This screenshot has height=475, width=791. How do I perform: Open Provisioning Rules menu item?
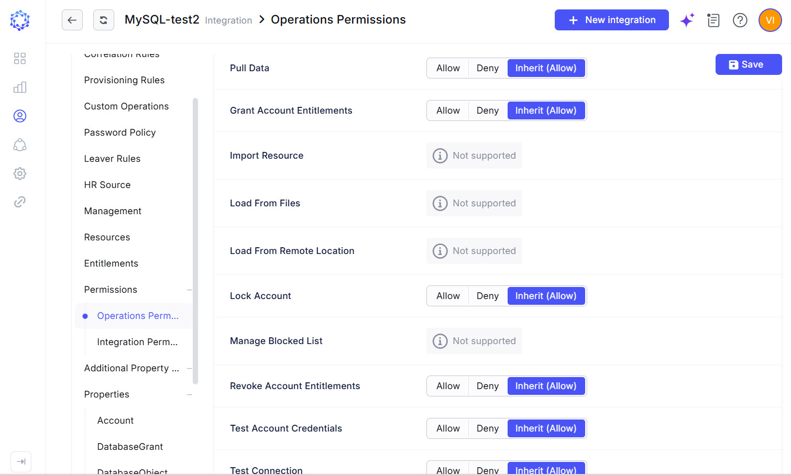[x=124, y=80]
